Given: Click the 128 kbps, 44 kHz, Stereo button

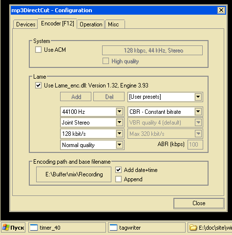Looking at the screenshot, I should click(152, 50).
